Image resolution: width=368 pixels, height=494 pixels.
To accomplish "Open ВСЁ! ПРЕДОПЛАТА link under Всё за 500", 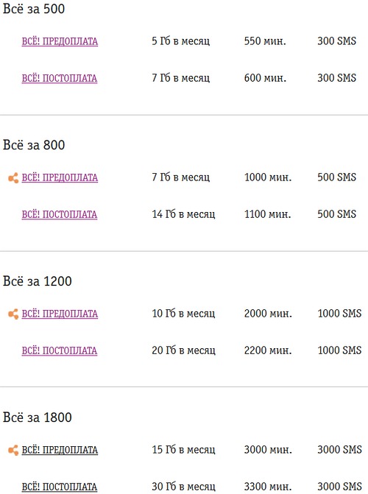I will coord(60,41).
